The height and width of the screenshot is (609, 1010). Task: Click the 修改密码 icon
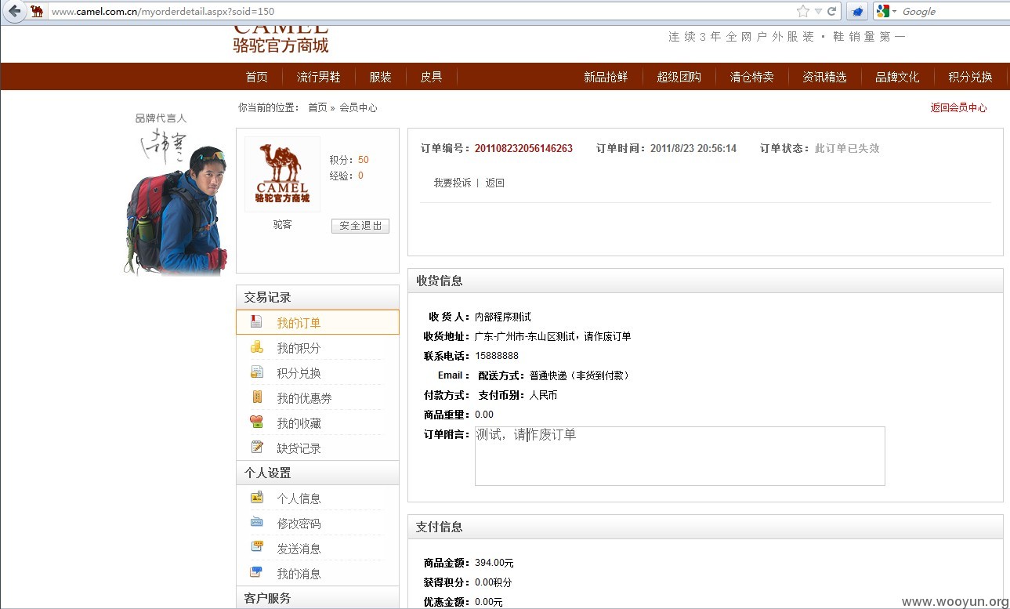tap(256, 522)
